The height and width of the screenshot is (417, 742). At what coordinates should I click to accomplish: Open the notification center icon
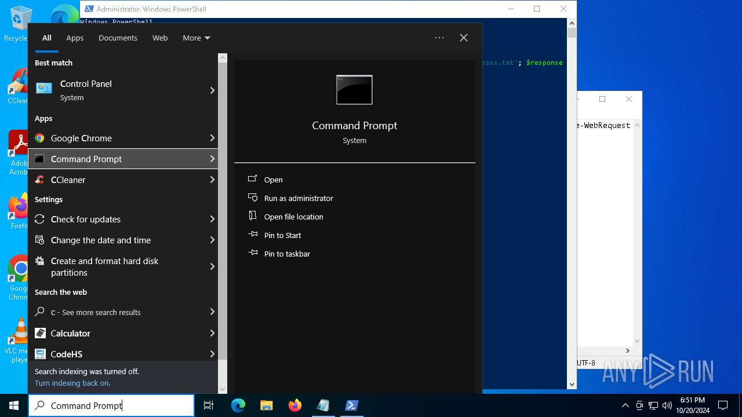coord(723,405)
